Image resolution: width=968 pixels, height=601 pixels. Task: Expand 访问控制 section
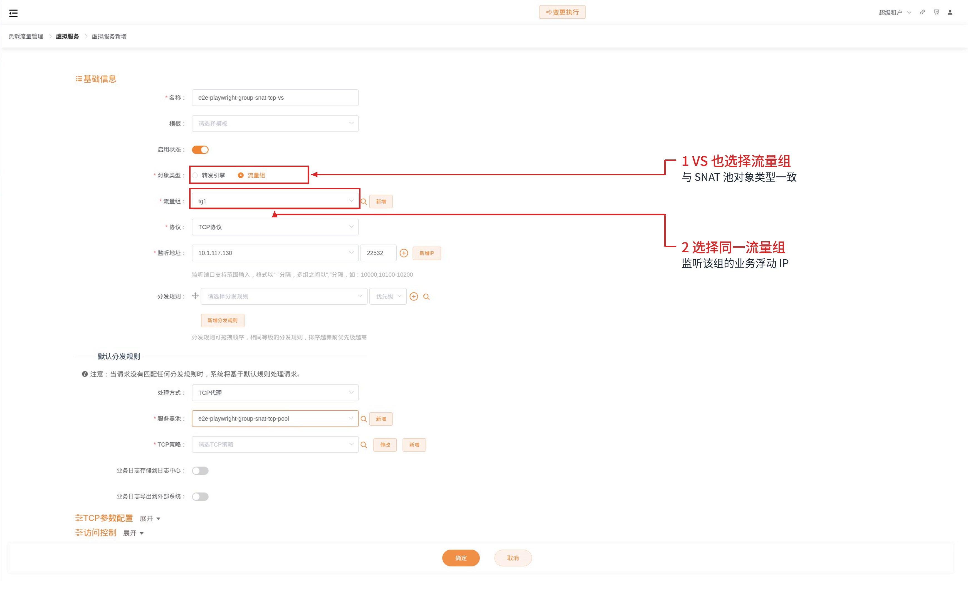[133, 533]
